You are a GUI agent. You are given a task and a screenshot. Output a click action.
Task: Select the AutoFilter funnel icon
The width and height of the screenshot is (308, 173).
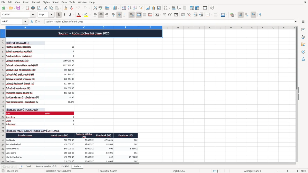[x=141, y=8]
